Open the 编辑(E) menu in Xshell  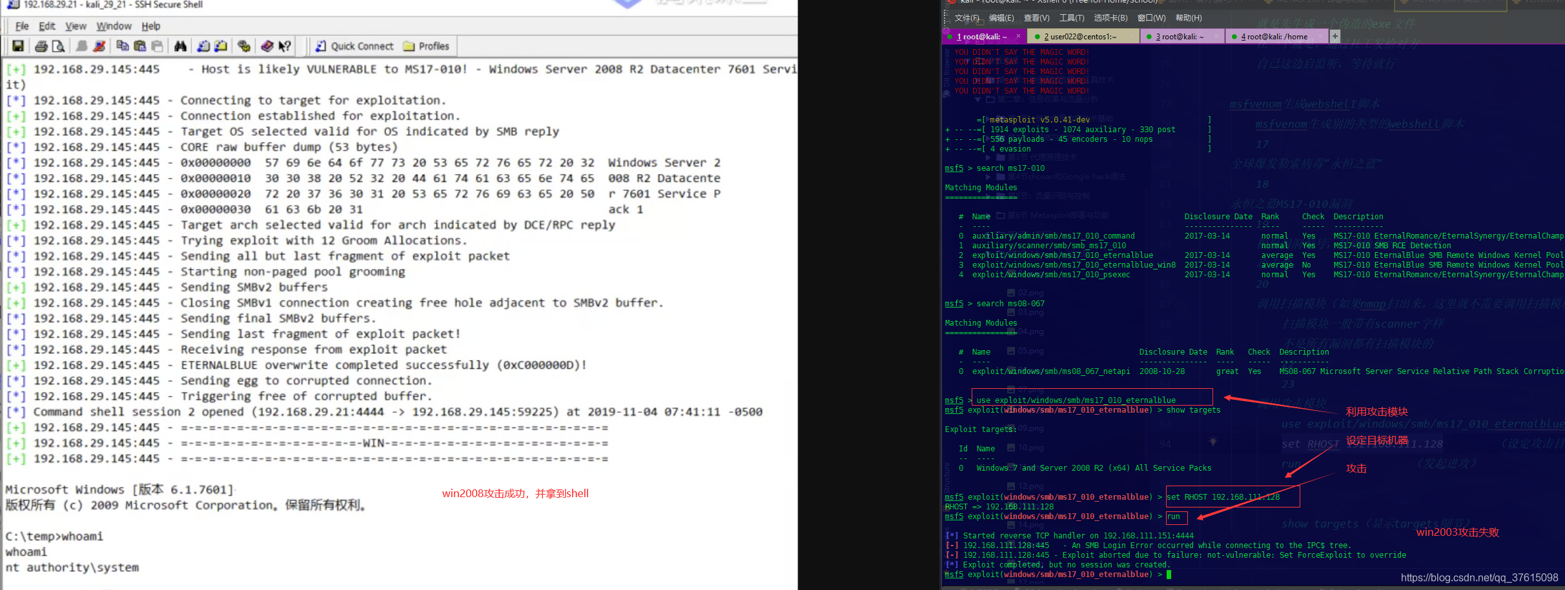[1001, 18]
